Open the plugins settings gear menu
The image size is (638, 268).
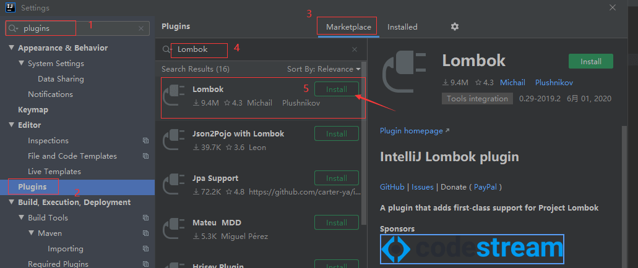pos(454,27)
